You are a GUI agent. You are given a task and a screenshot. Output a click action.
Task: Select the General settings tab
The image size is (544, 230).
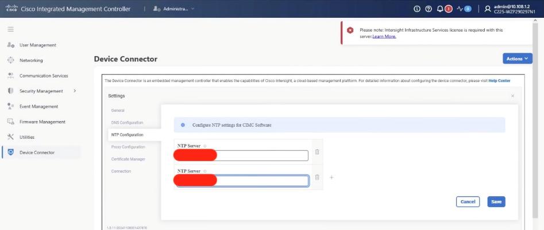118,111
